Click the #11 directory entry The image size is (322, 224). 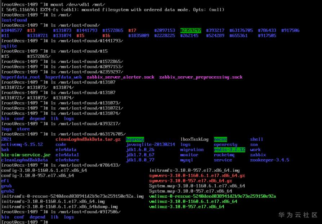tap(5, 36)
